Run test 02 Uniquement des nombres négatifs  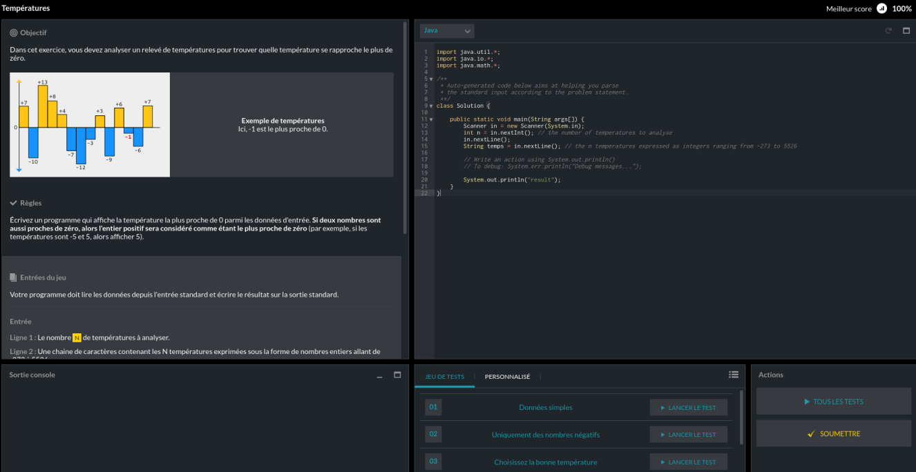pyautogui.click(x=688, y=434)
